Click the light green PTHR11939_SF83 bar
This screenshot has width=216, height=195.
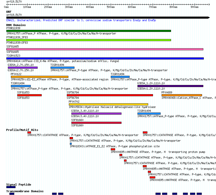[x=88, y=40]
